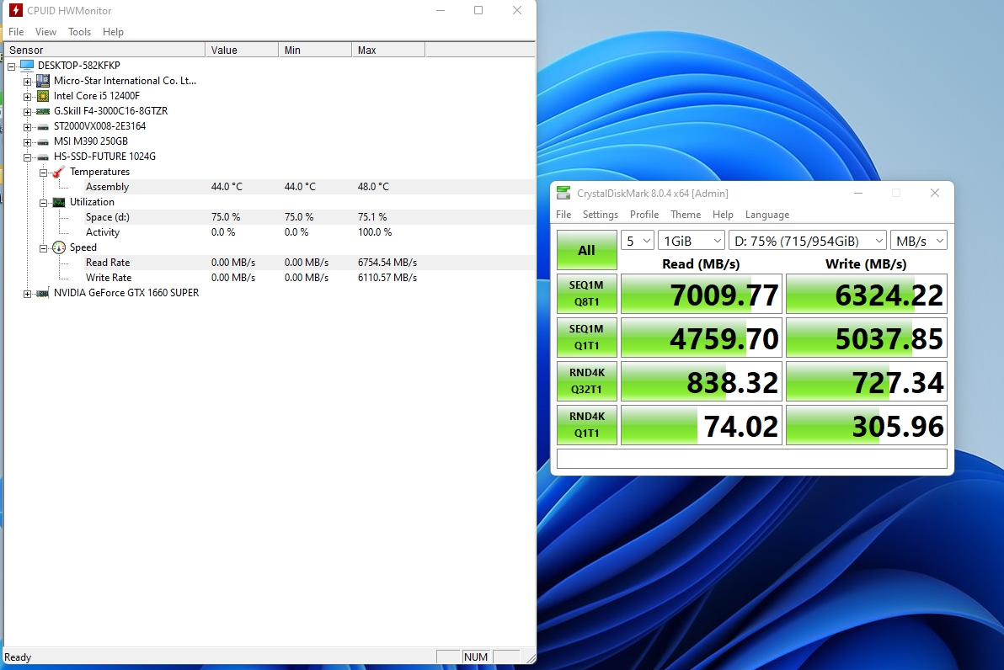Open the Tools menu in HWMonitor
The height and width of the screenshot is (670, 1004).
(x=79, y=32)
